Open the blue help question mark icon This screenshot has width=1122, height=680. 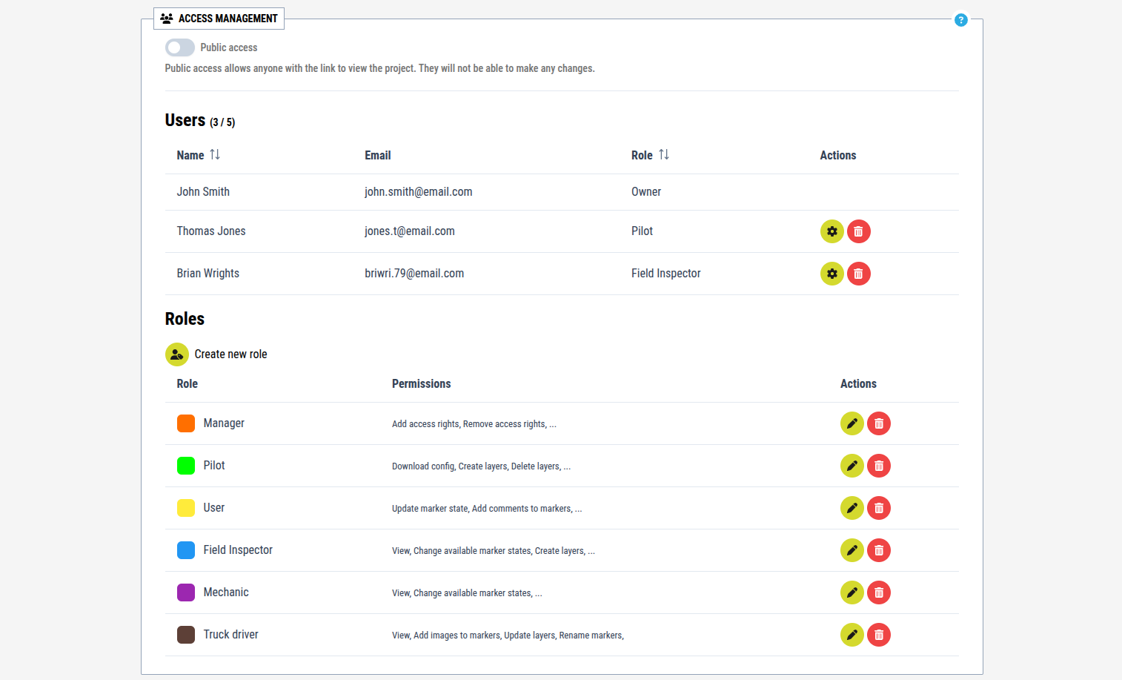pos(960,20)
